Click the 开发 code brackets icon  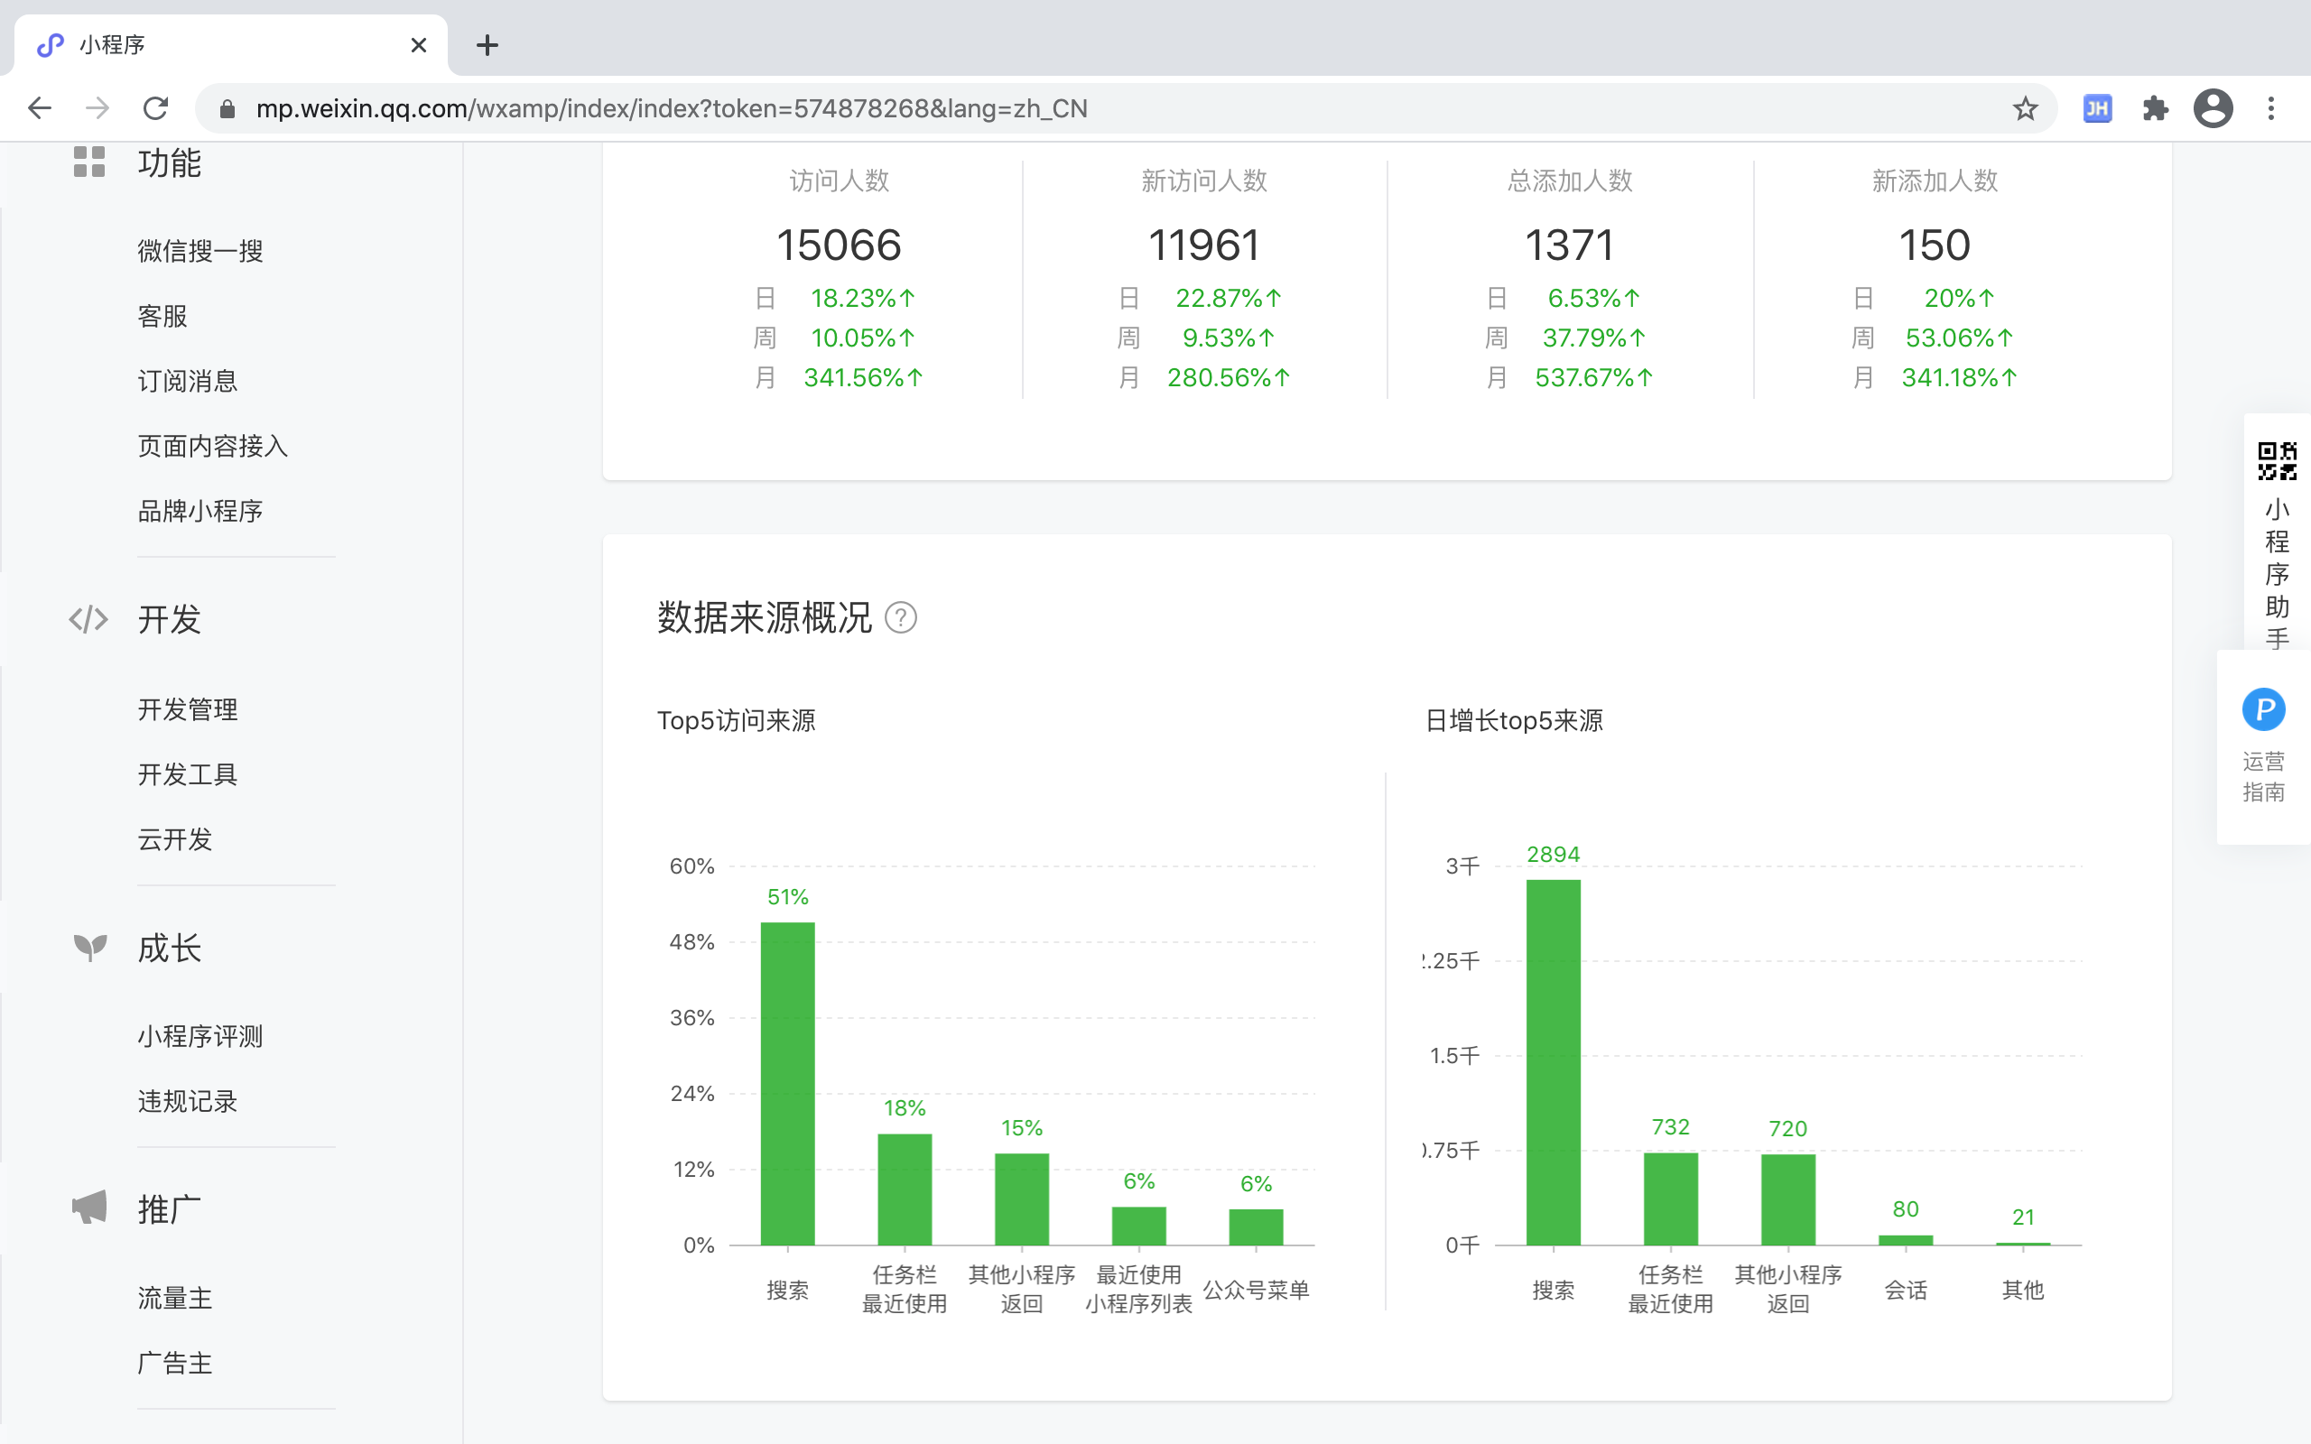pos(88,620)
